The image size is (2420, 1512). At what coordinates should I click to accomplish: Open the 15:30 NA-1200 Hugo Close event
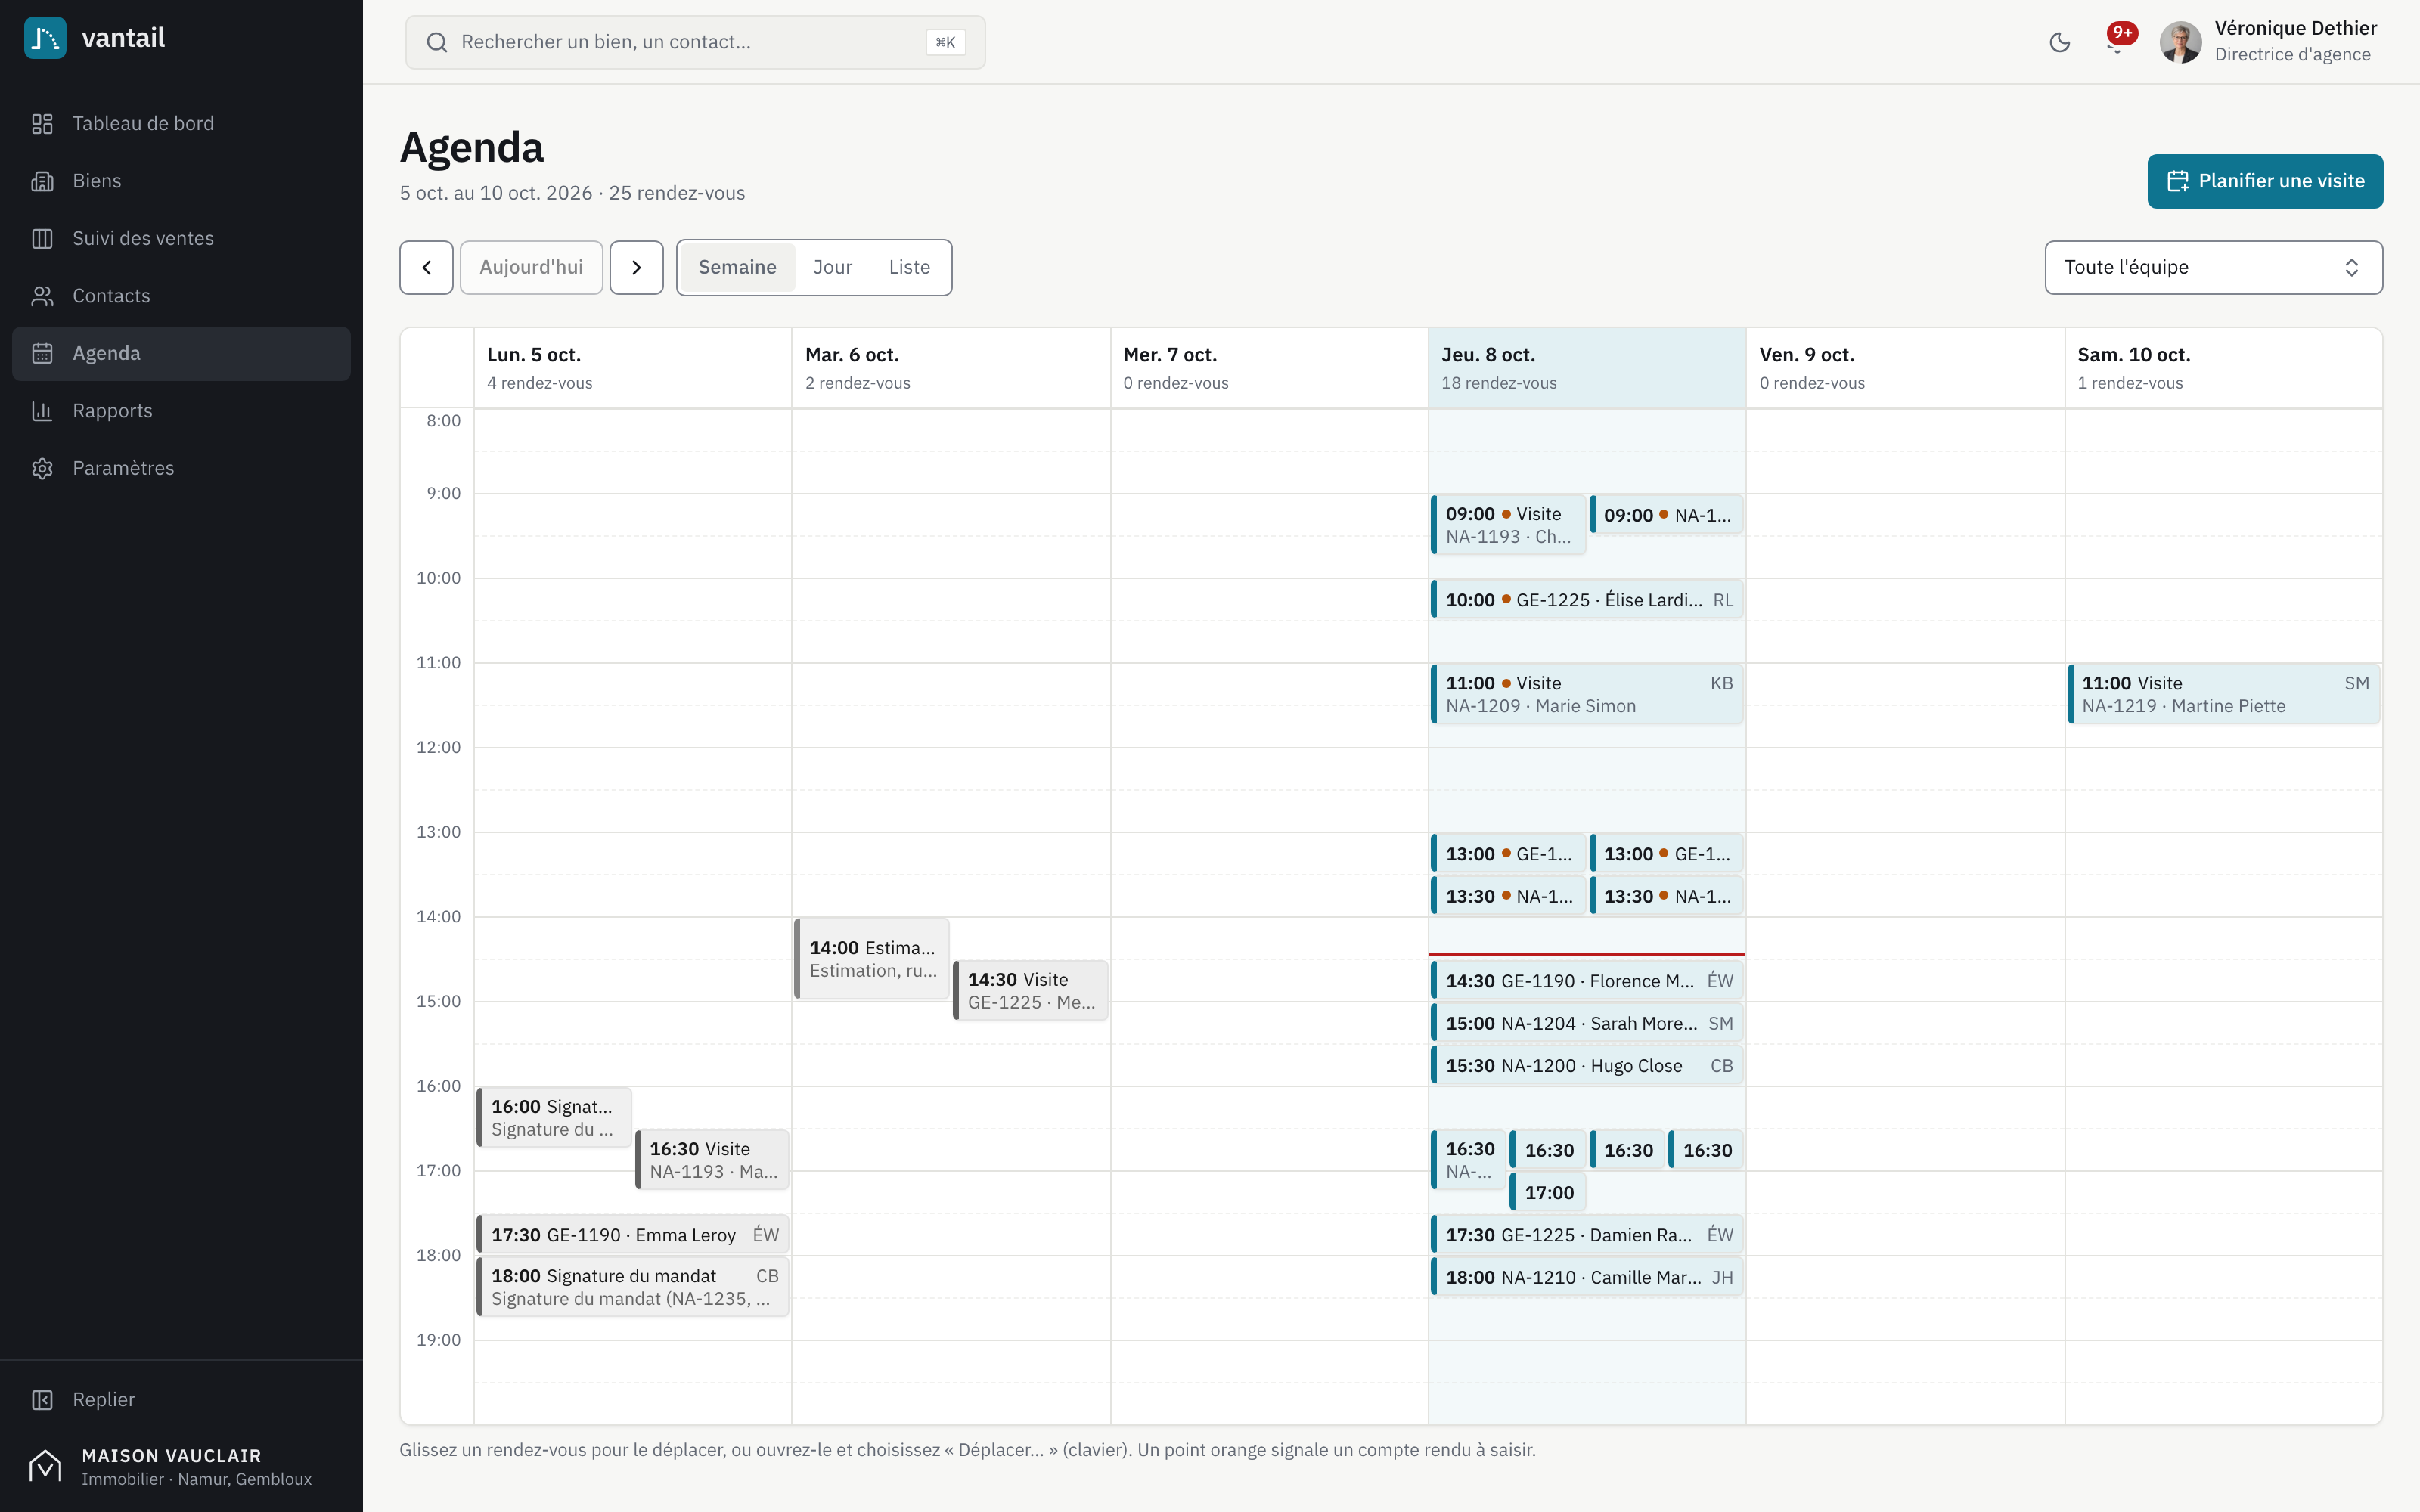pos(1587,1066)
